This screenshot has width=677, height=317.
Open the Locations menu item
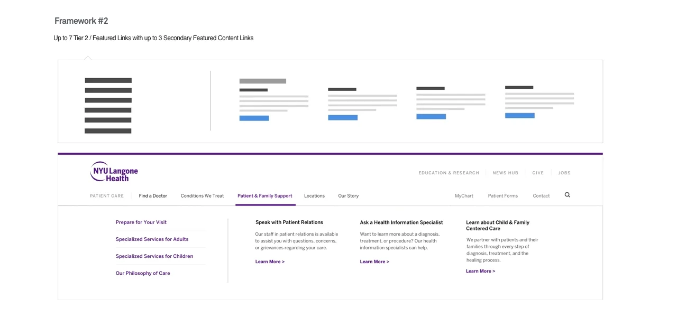pyautogui.click(x=314, y=196)
